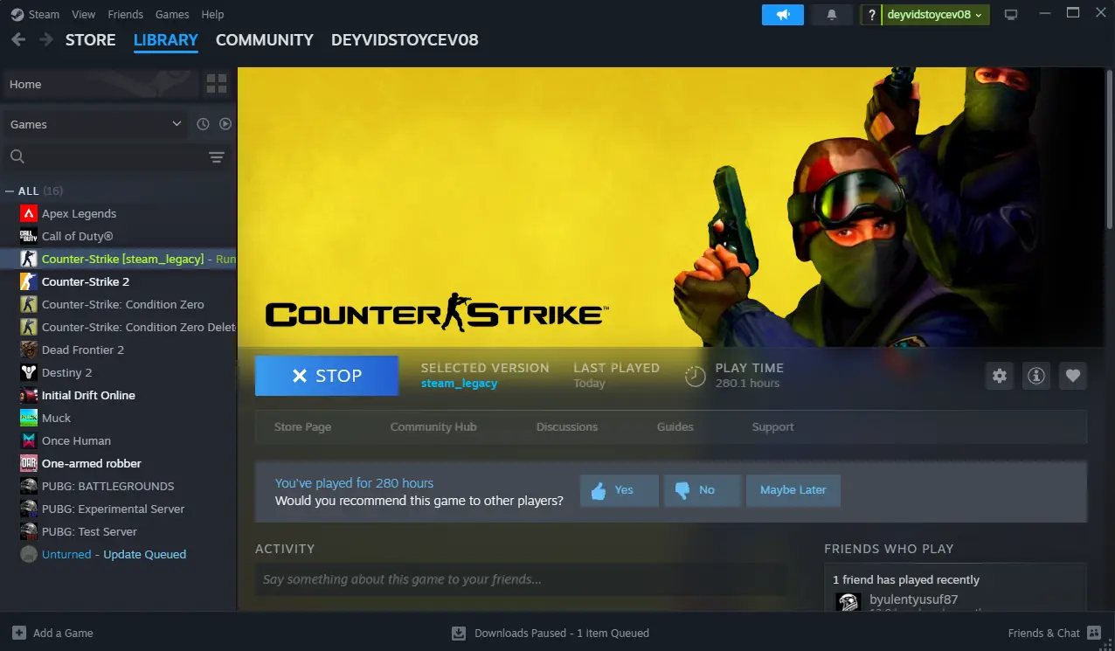1115x651 pixels.
Task: Open the Support link
Action: [x=773, y=427]
